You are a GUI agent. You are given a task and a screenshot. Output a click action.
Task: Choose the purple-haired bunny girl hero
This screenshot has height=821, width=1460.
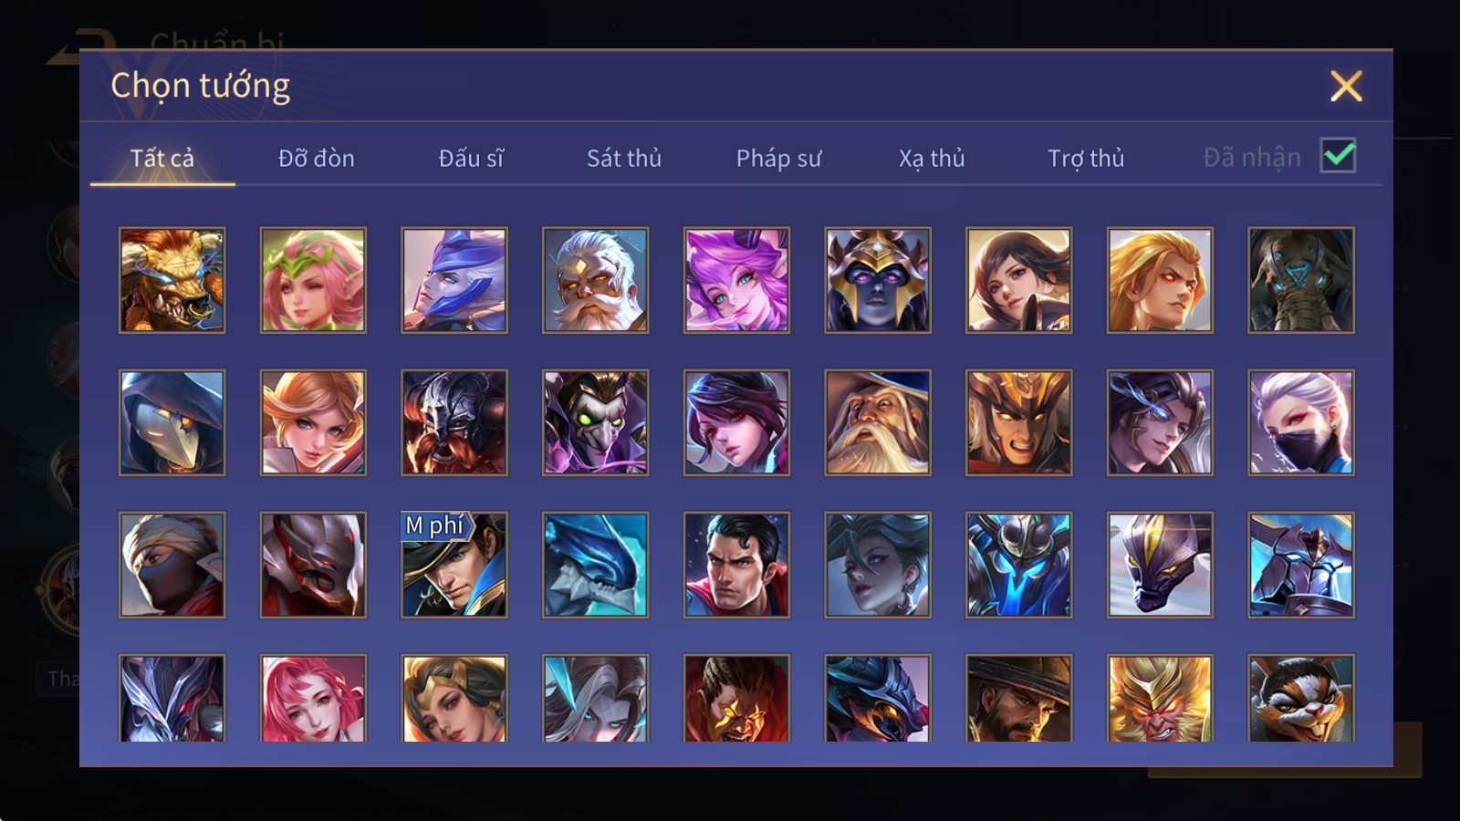(x=736, y=280)
